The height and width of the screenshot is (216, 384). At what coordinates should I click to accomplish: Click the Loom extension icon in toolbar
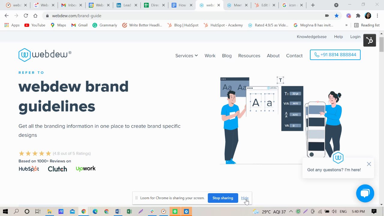click(x=349, y=16)
